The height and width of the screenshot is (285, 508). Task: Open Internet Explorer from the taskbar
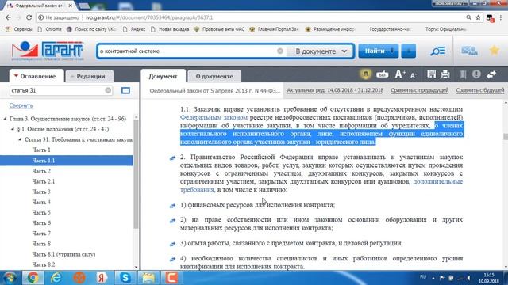pos(56,278)
